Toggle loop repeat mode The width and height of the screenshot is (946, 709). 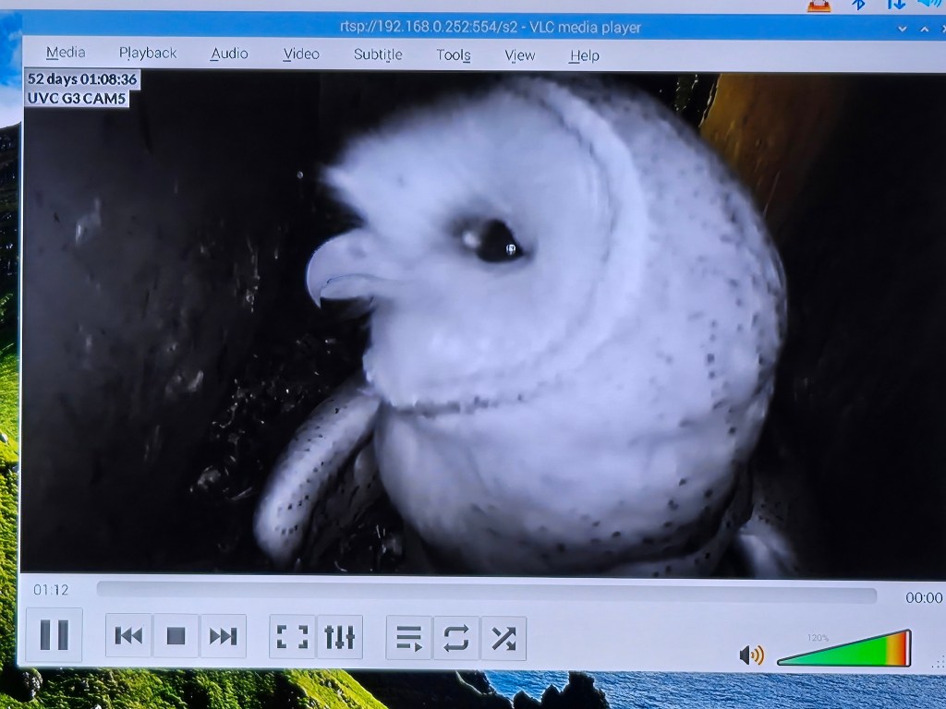[x=455, y=638]
